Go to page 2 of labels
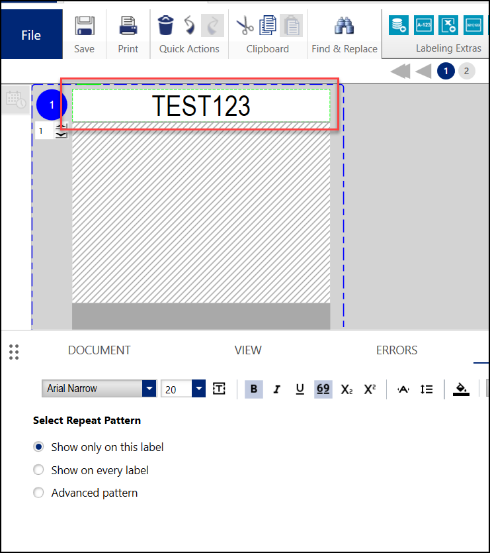The image size is (490, 553). pyautogui.click(x=466, y=71)
